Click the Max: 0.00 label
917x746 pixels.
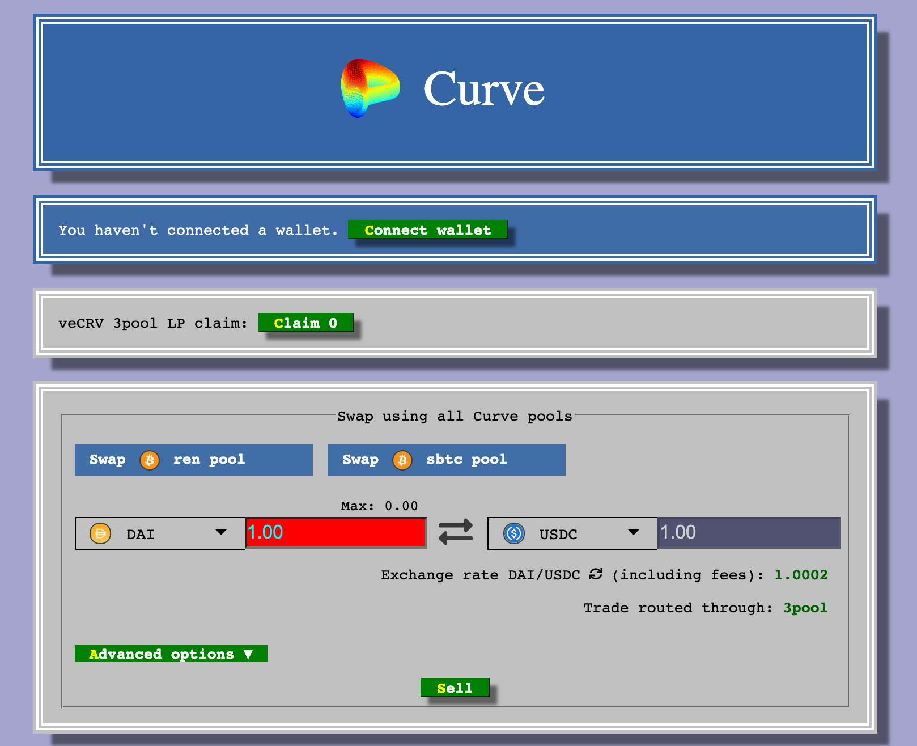coord(379,506)
